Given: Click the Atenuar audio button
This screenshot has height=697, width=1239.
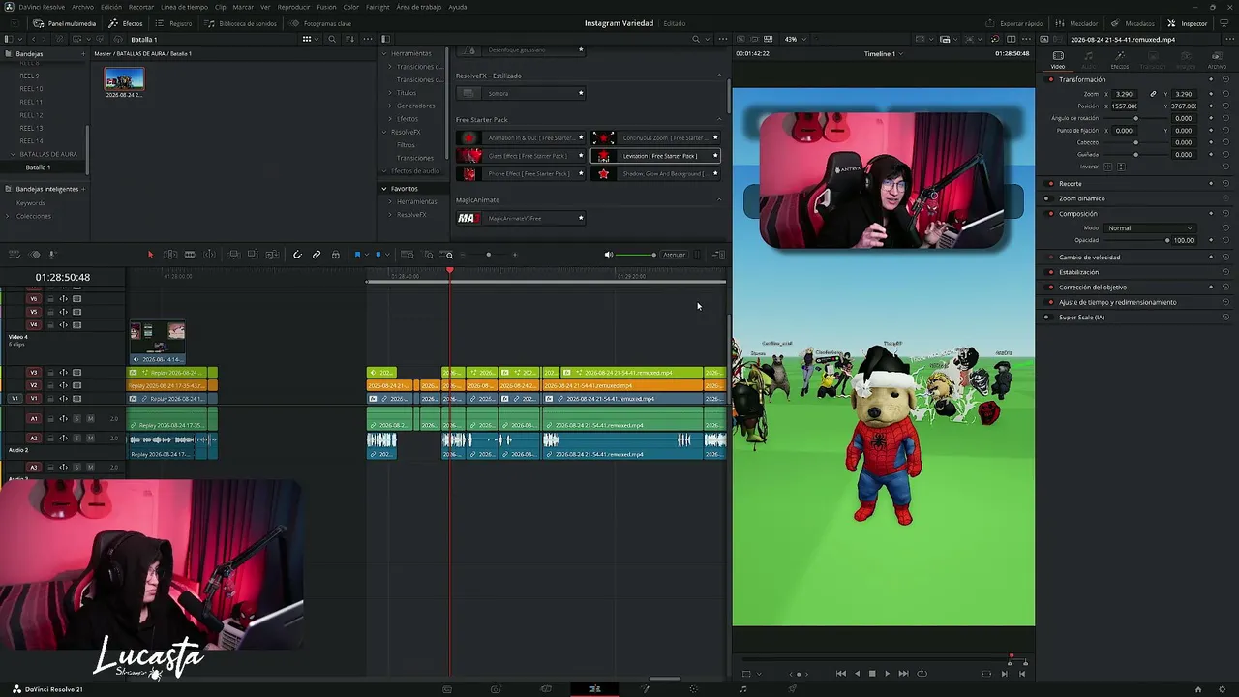Looking at the screenshot, I should tap(675, 255).
